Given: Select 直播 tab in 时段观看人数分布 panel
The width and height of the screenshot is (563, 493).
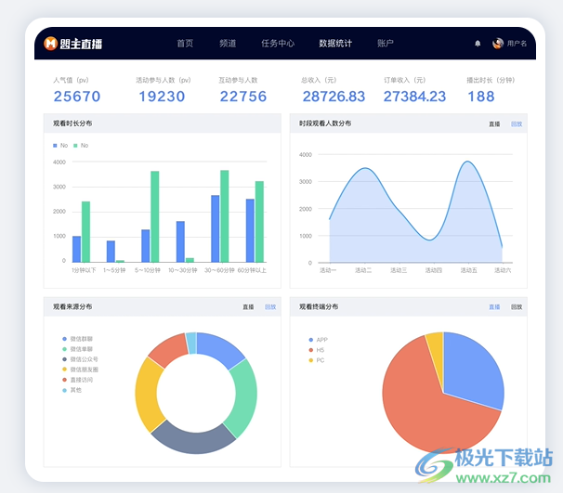Looking at the screenshot, I should pos(494,123).
